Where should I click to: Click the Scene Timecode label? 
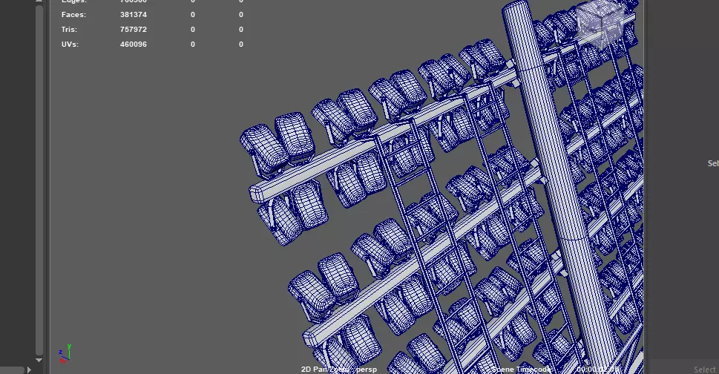click(521, 370)
